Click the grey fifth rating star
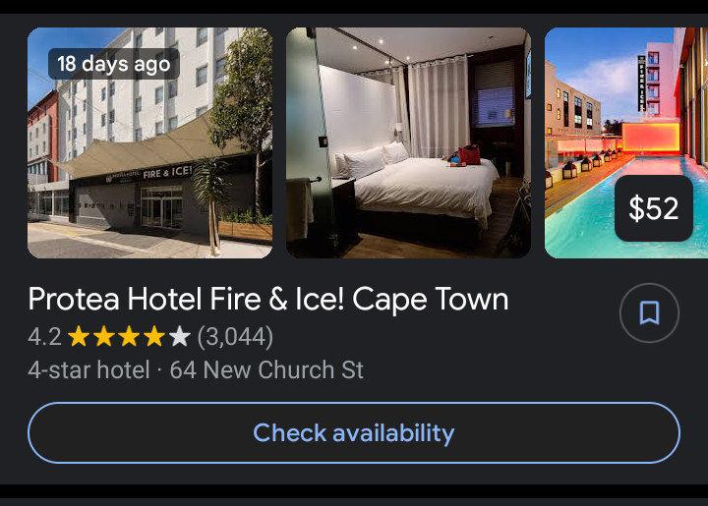This screenshot has width=708, height=506. (180, 336)
